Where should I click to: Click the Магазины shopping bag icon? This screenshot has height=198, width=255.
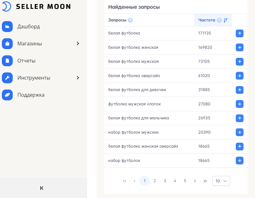tap(7, 44)
